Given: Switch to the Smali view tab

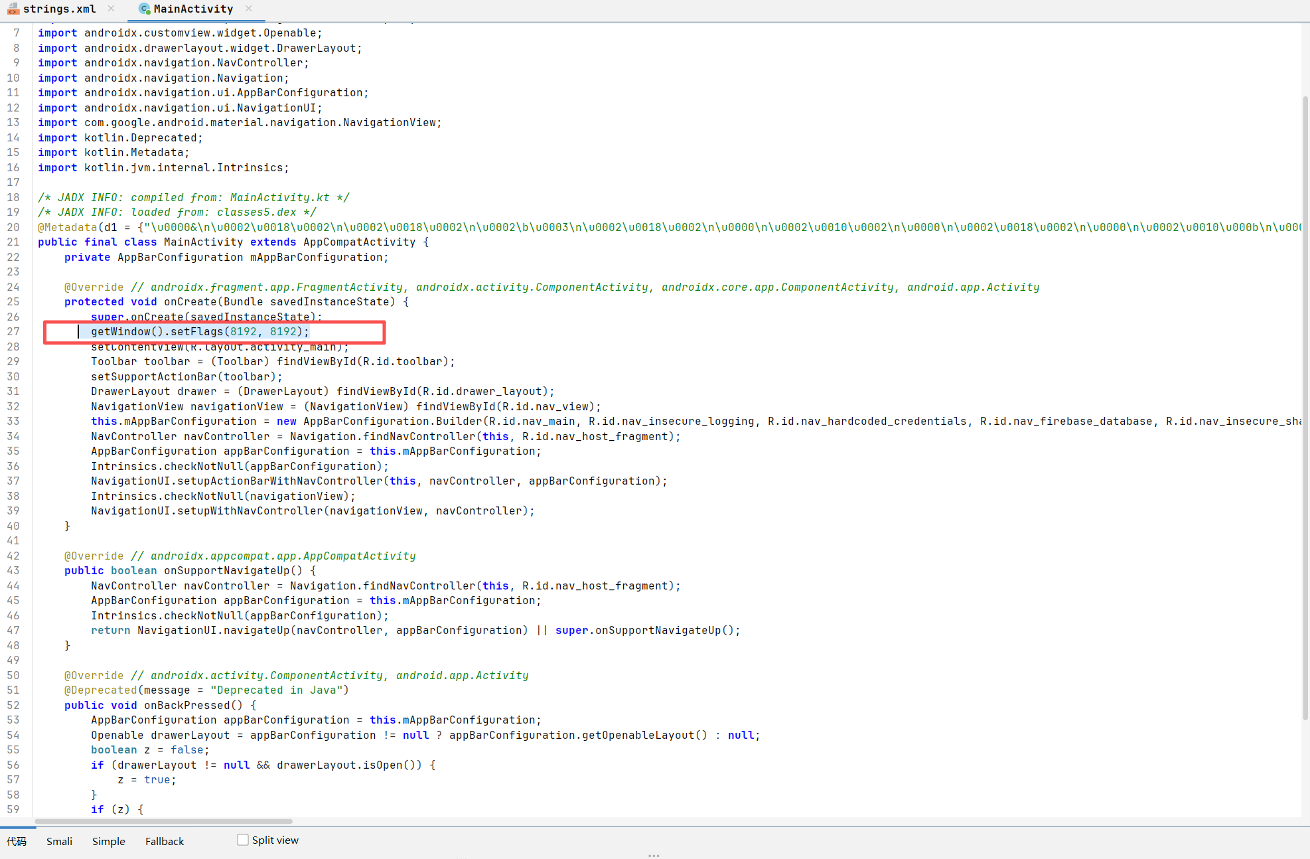Looking at the screenshot, I should coord(59,841).
